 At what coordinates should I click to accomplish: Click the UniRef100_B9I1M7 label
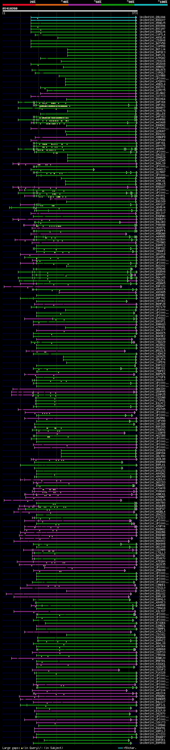(x=152, y=29)
